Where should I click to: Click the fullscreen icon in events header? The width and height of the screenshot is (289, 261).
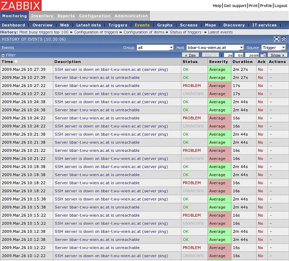(x=276, y=39)
